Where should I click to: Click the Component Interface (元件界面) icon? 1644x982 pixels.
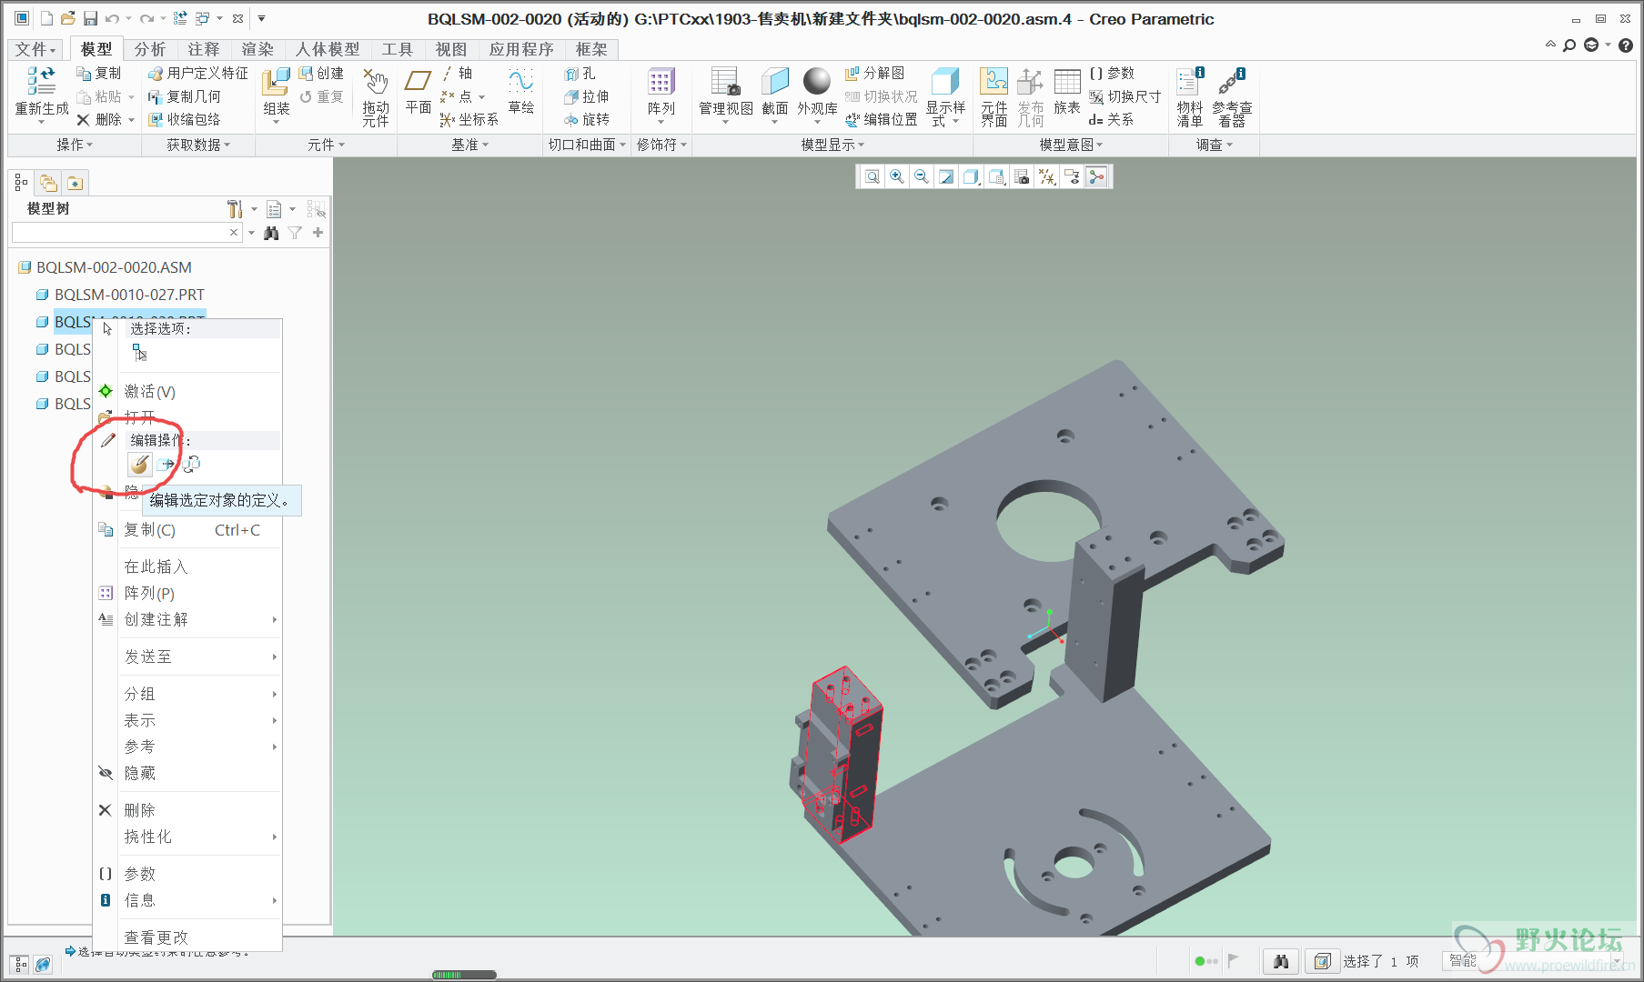(x=993, y=81)
